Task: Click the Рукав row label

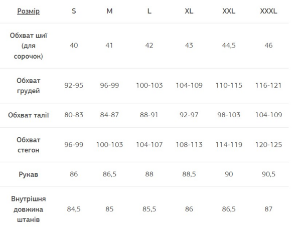Action: [28, 174]
